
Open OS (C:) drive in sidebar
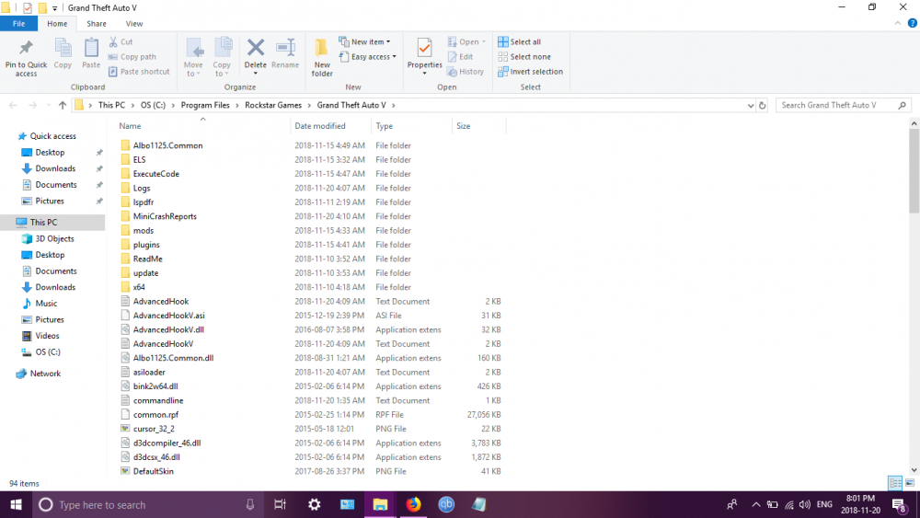[x=48, y=352]
